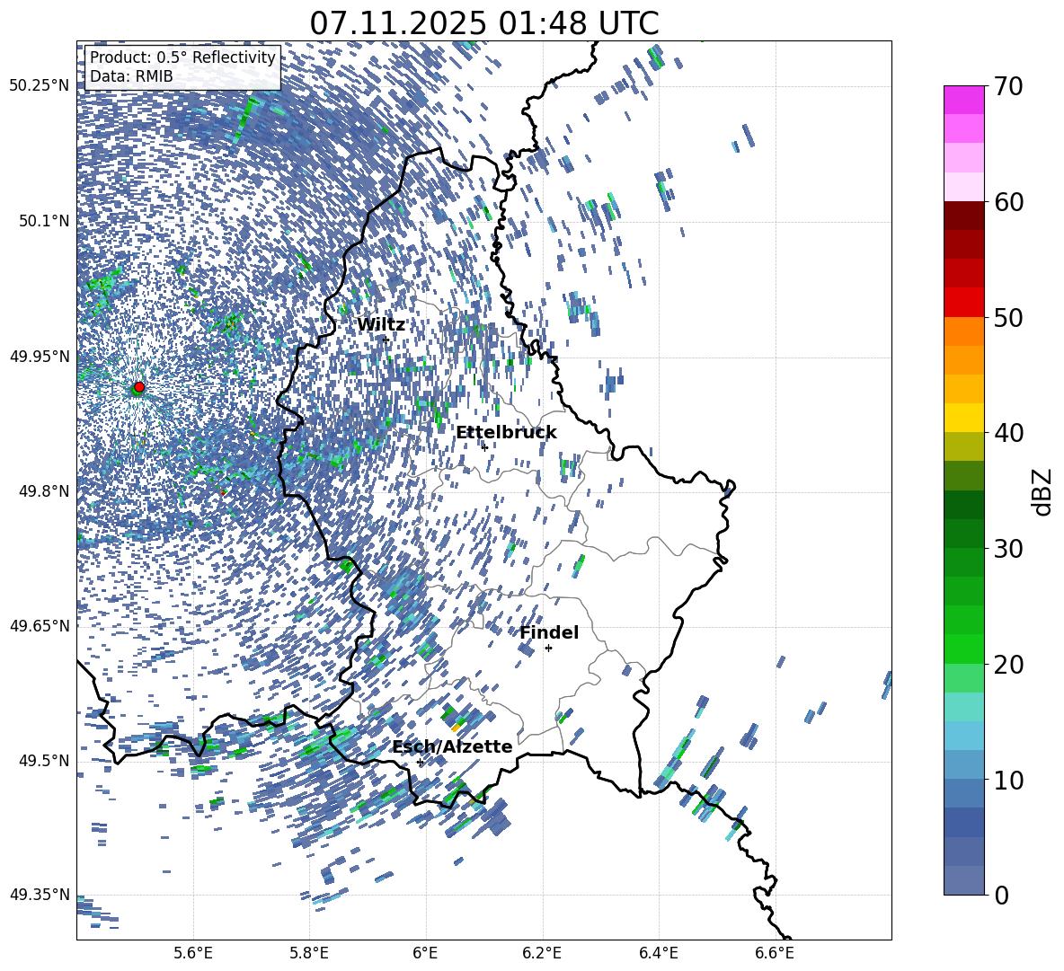Click the 6.2°E longitude label
Image resolution: width=1064 pixels, height=971 pixels.
(x=542, y=953)
